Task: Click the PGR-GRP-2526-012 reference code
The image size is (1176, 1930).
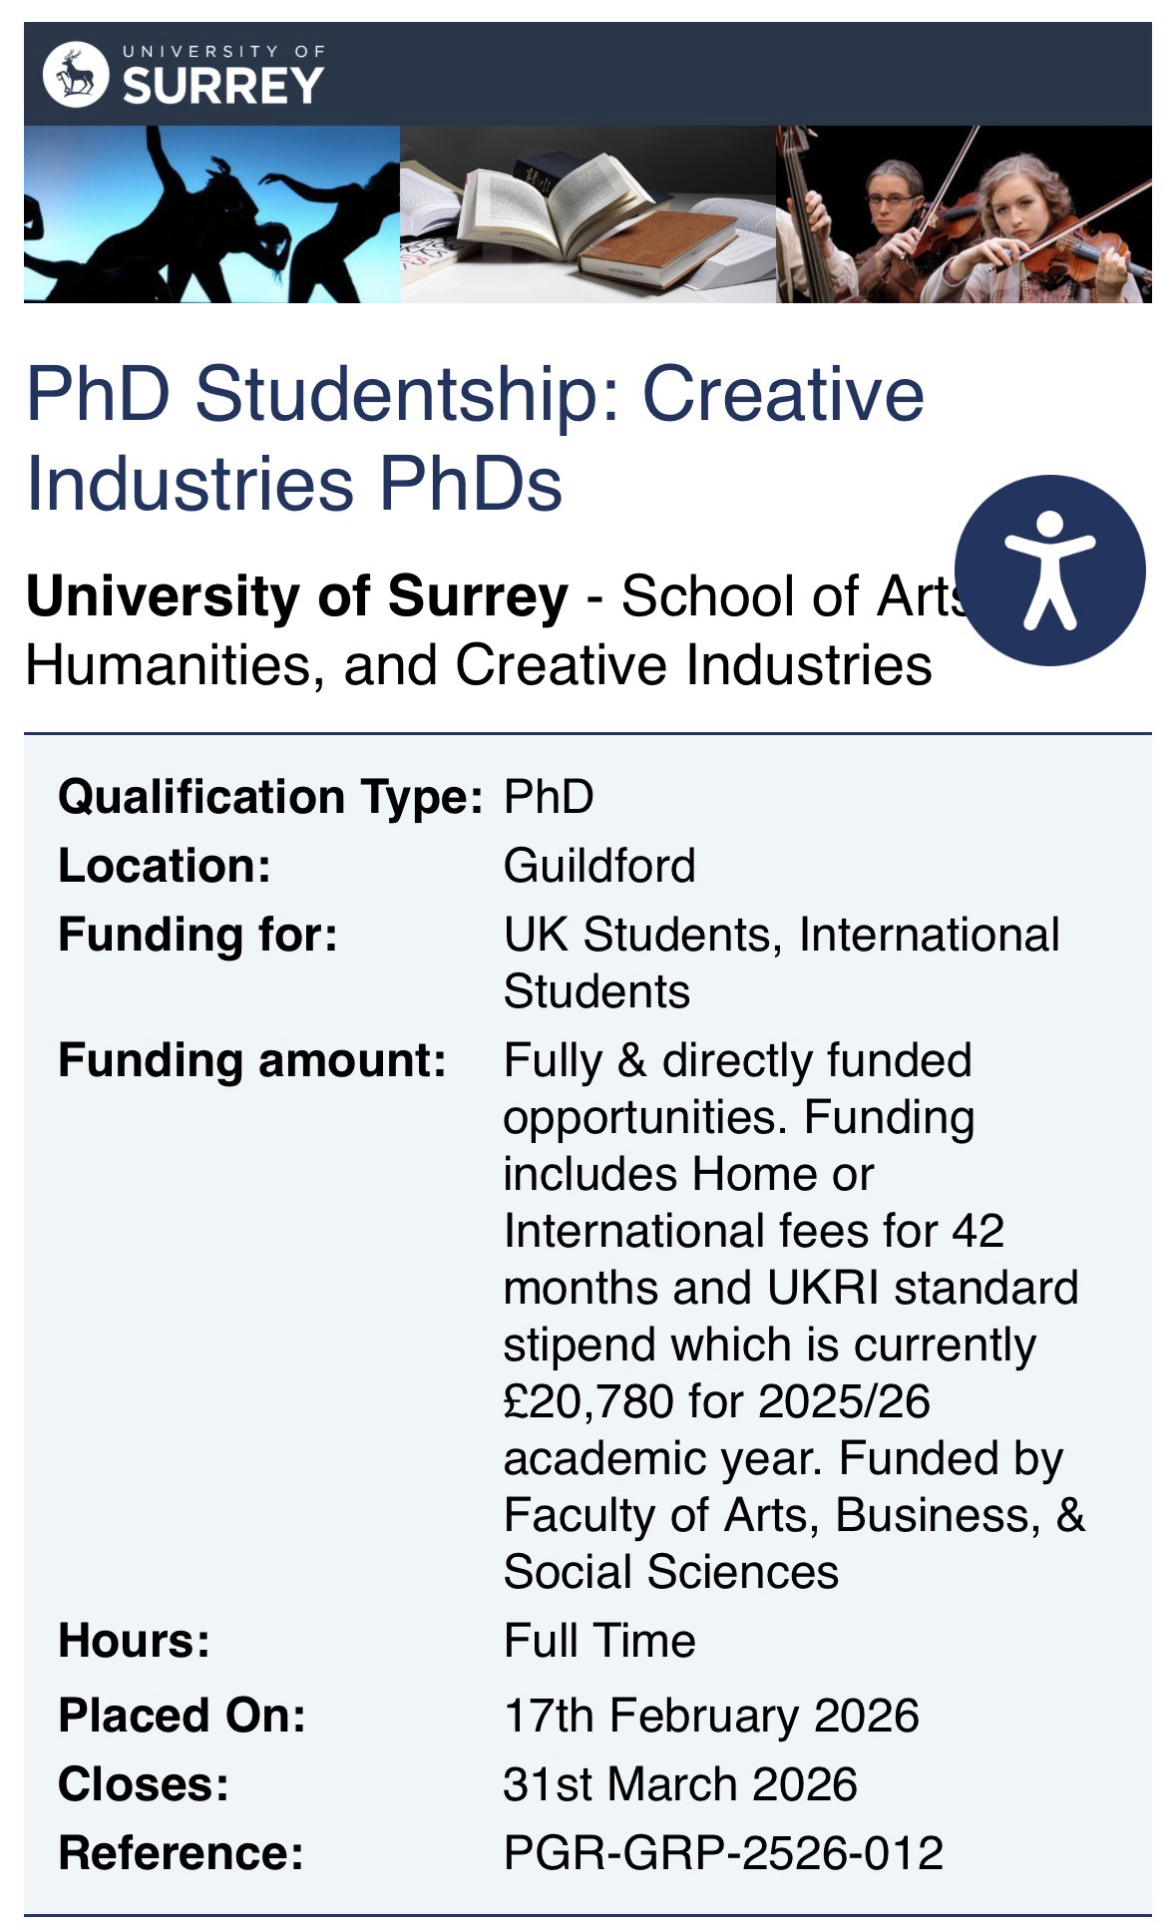Action: (723, 1852)
